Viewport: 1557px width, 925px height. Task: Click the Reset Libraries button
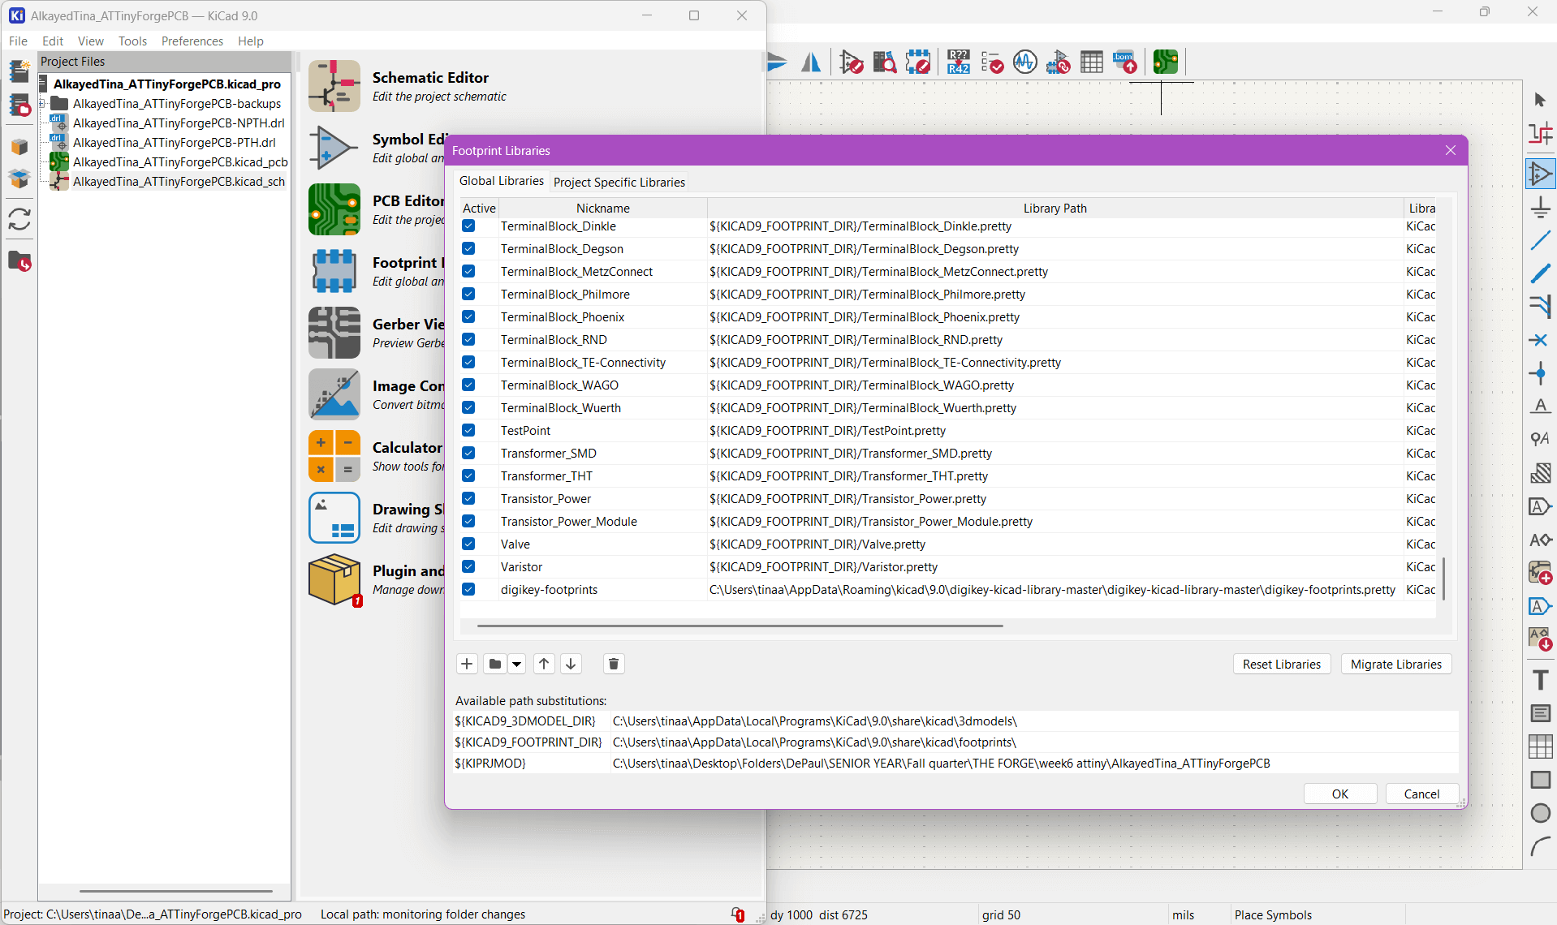(x=1281, y=664)
